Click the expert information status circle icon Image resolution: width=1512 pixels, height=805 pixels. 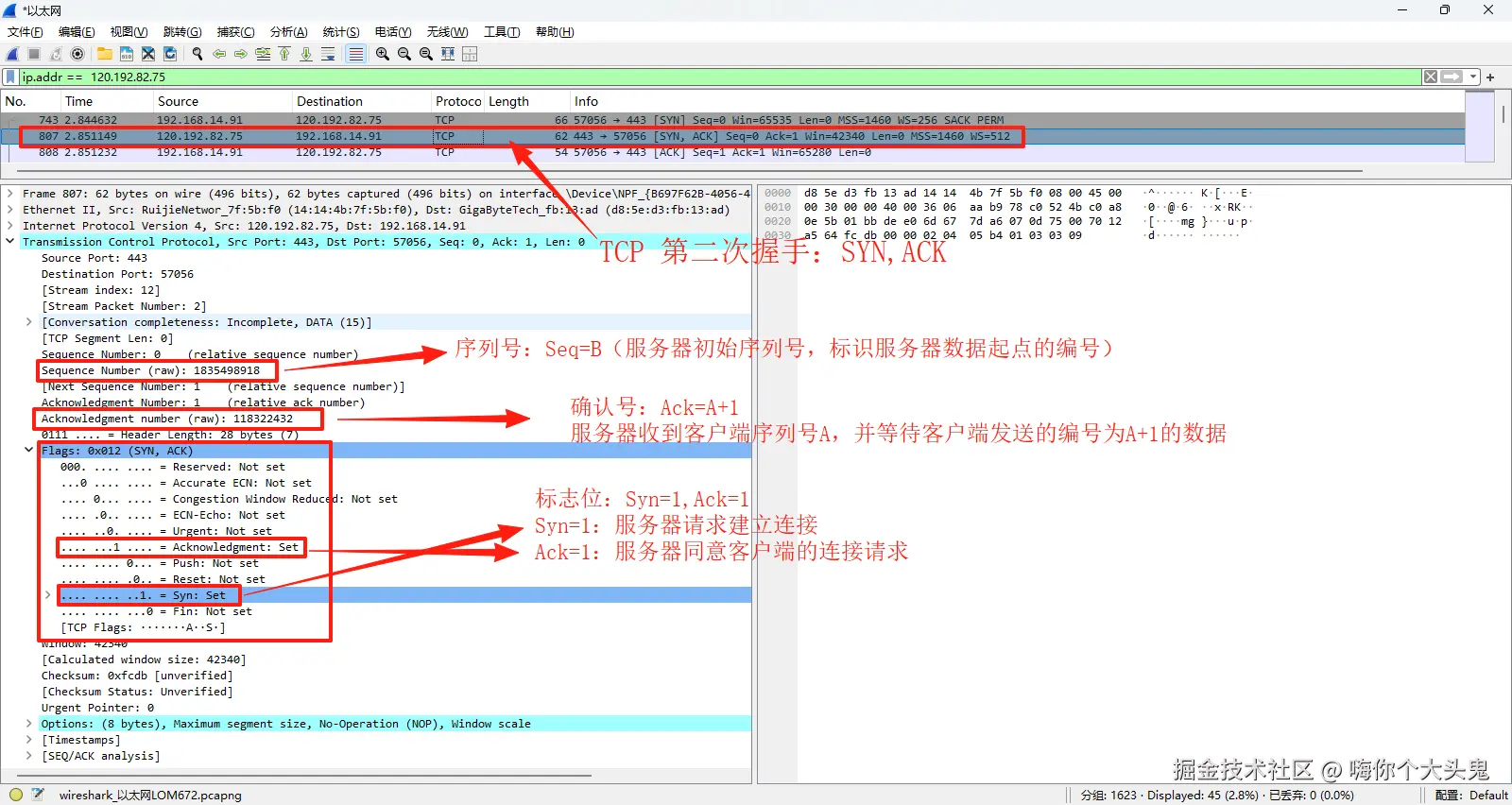coord(15,795)
